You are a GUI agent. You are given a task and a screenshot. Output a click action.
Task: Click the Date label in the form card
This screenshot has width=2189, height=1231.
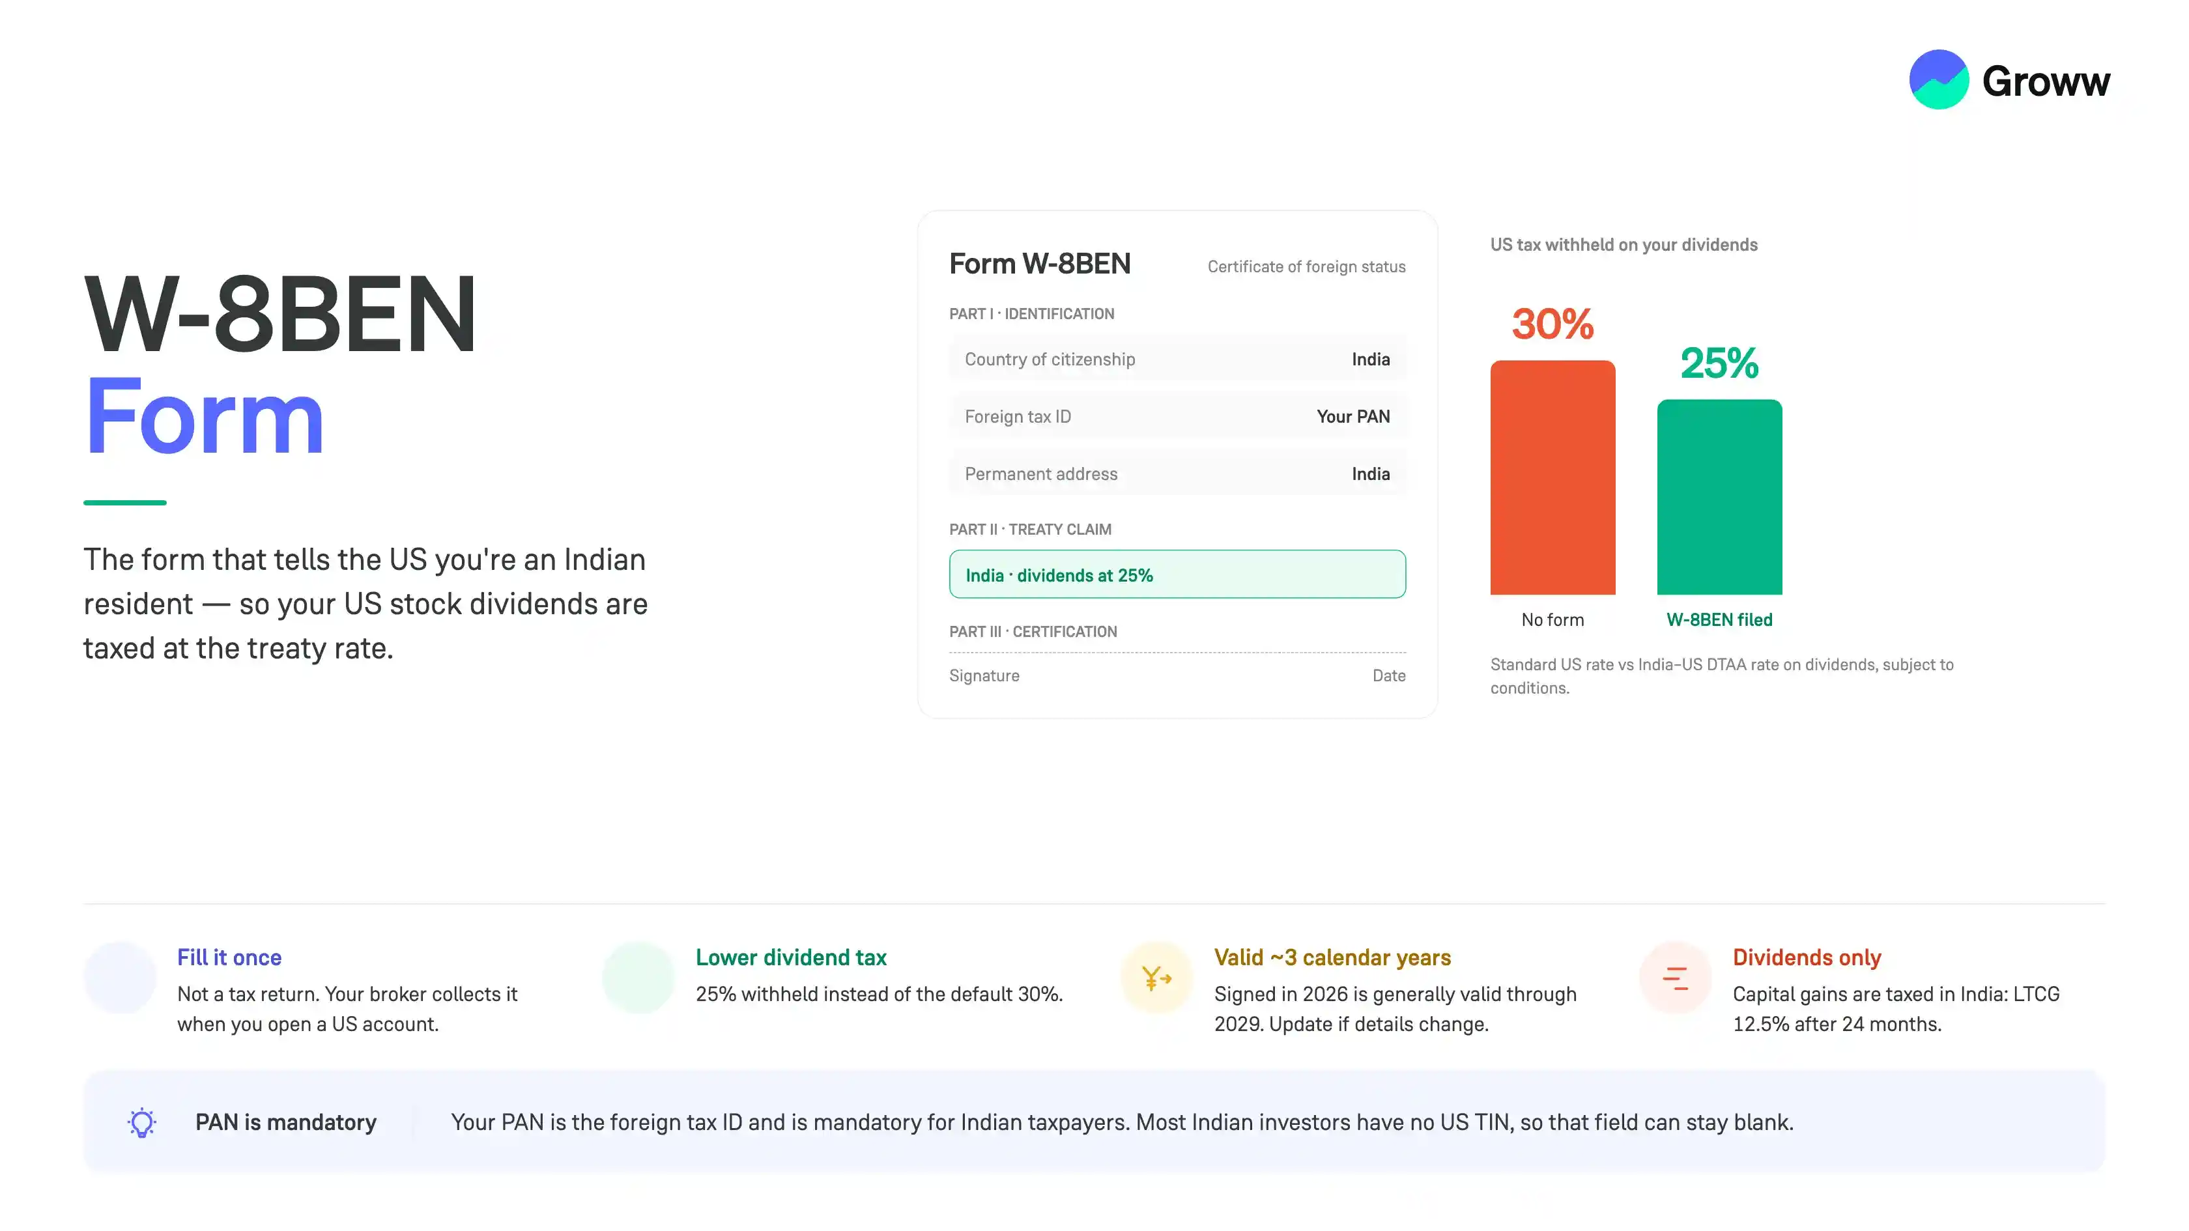point(1388,675)
